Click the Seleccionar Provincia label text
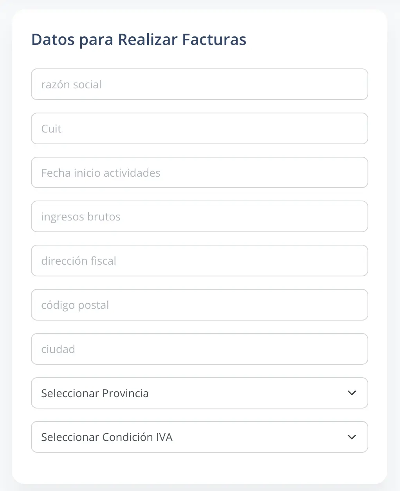The image size is (400, 491). (95, 393)
